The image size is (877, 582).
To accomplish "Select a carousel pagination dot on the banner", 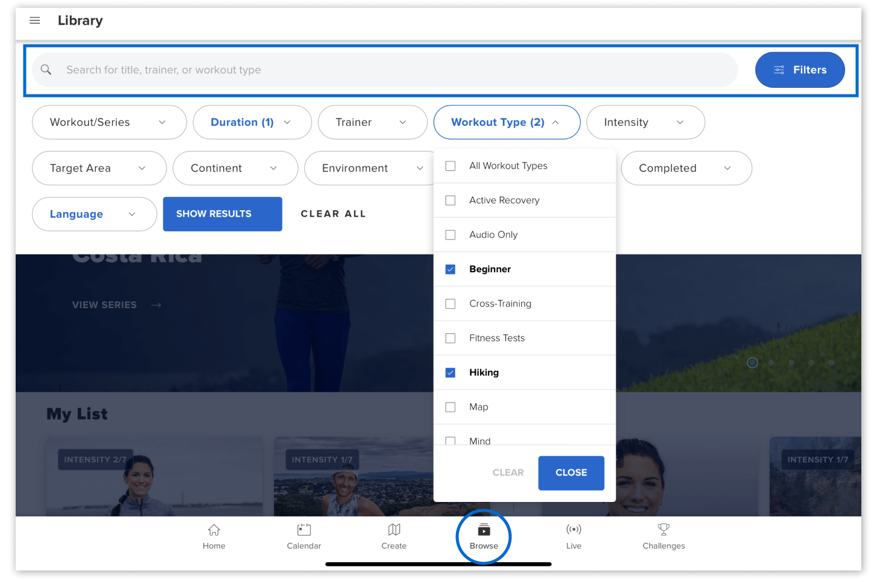I will (752, 362).
